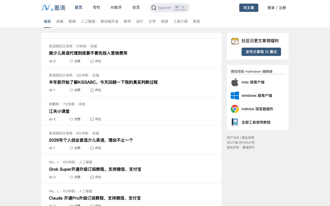The height and width of the screenshot is (206, 330).
Task: Click the eye icon on 江关小课堂 post
Action: (x=51, y=119)
